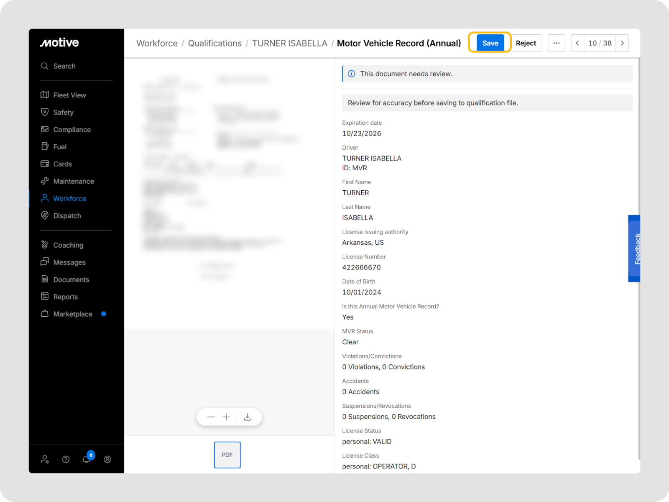Open Fleet View in the sidebar
Screen dimensions: 669x502
pyautogui.click(x=69, y=95)
